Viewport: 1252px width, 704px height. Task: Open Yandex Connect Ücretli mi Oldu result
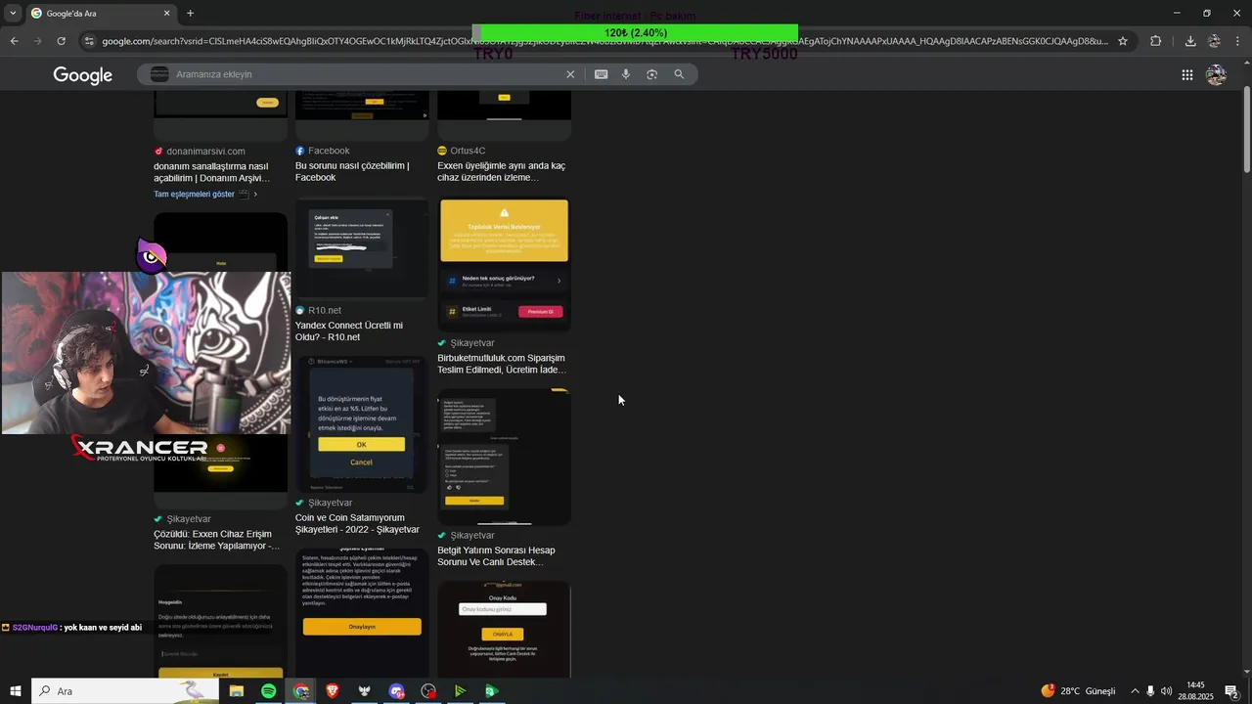pyautogui.click(x=349, y=331)
